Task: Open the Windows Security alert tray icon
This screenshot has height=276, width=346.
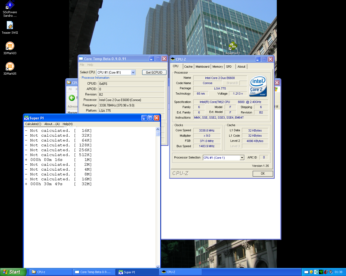Action: coord(311,272)
